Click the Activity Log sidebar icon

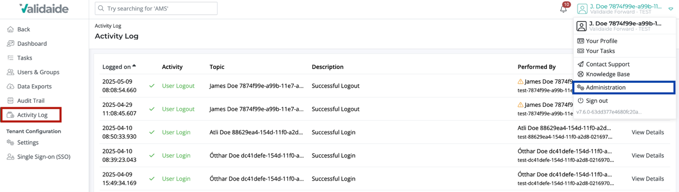[x=10, y=115]
